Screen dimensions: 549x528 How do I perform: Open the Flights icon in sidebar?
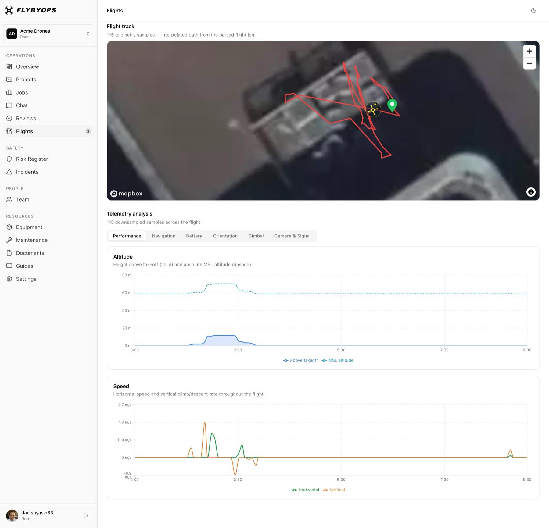pos(9,131)
